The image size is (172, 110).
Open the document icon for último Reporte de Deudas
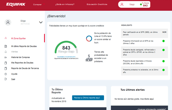(6, 46)
